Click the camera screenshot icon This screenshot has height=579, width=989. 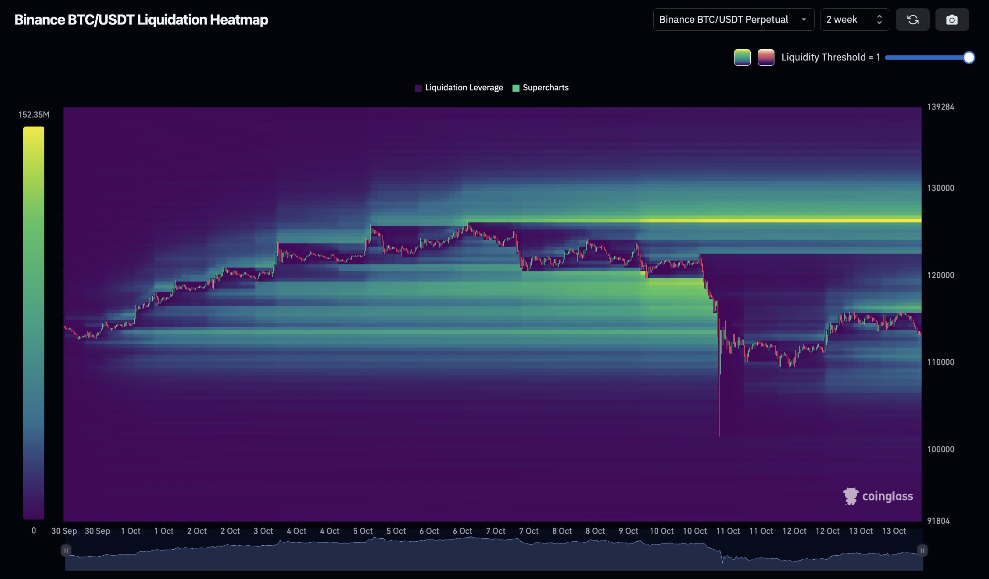[x=952, y=20]
